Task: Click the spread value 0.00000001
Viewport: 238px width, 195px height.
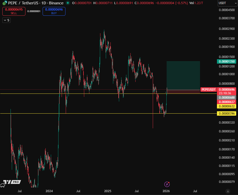Action: point(34,11)
